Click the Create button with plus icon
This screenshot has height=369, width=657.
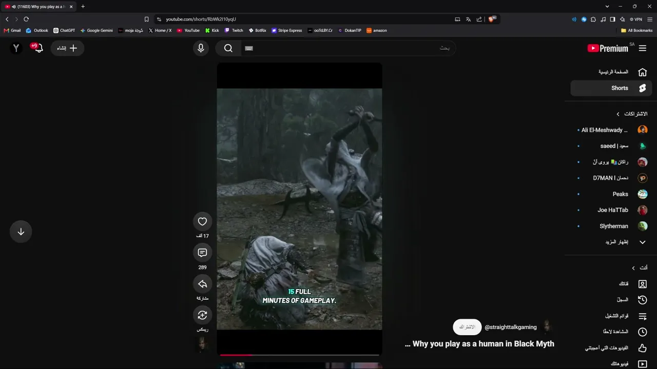(67, 48)
